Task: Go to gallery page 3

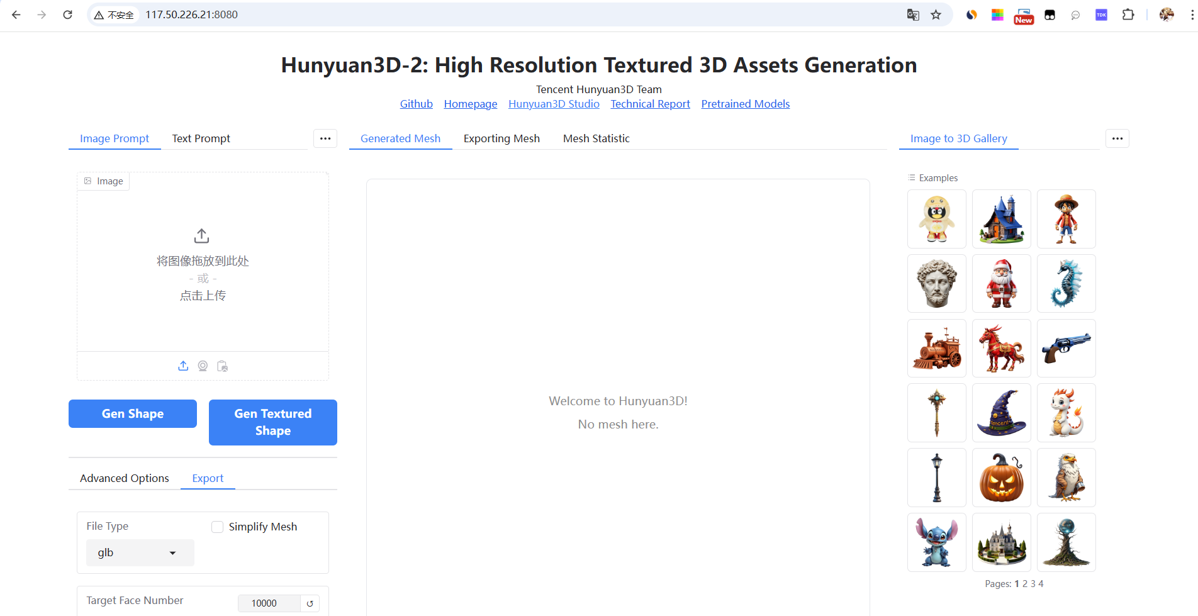Action: (1033, 584)
